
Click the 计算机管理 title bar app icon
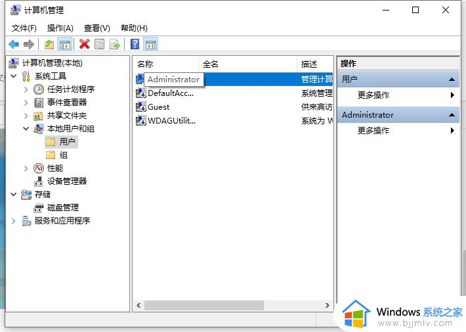click(16, 10)
